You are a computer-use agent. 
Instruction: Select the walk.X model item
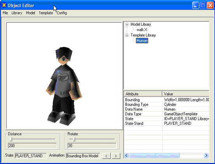point(142,29)
